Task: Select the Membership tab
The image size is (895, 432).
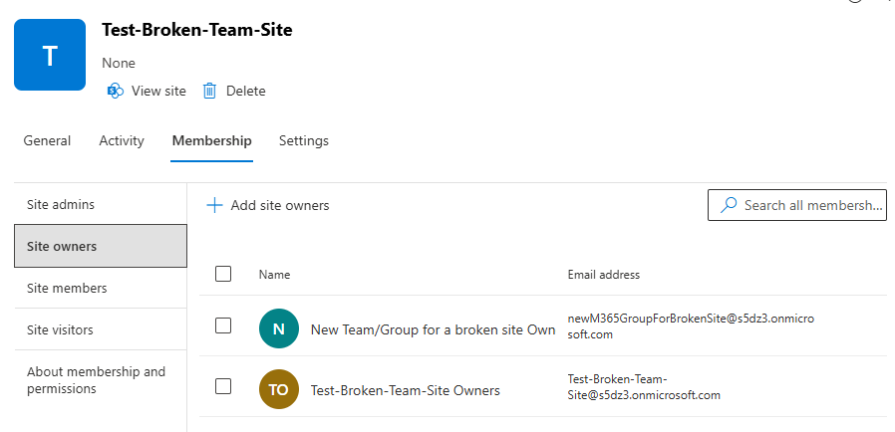Action: pyautogui.click(x=211, y=140)
